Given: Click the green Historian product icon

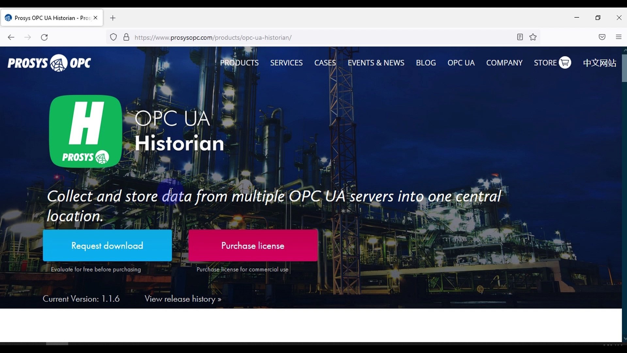Looking at the screenshot, I should pos(86,131).
